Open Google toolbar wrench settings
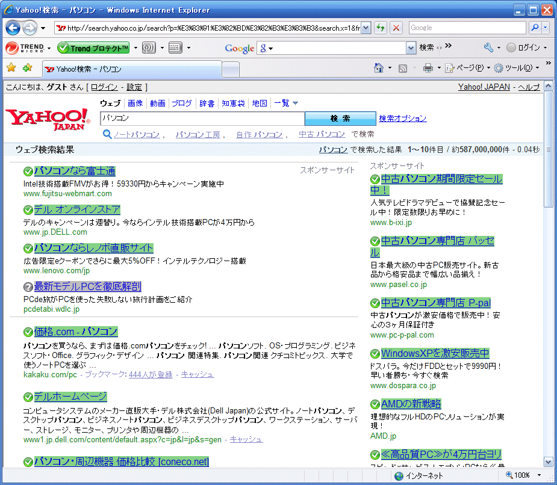Screen dimensions: 557x485 488,48
